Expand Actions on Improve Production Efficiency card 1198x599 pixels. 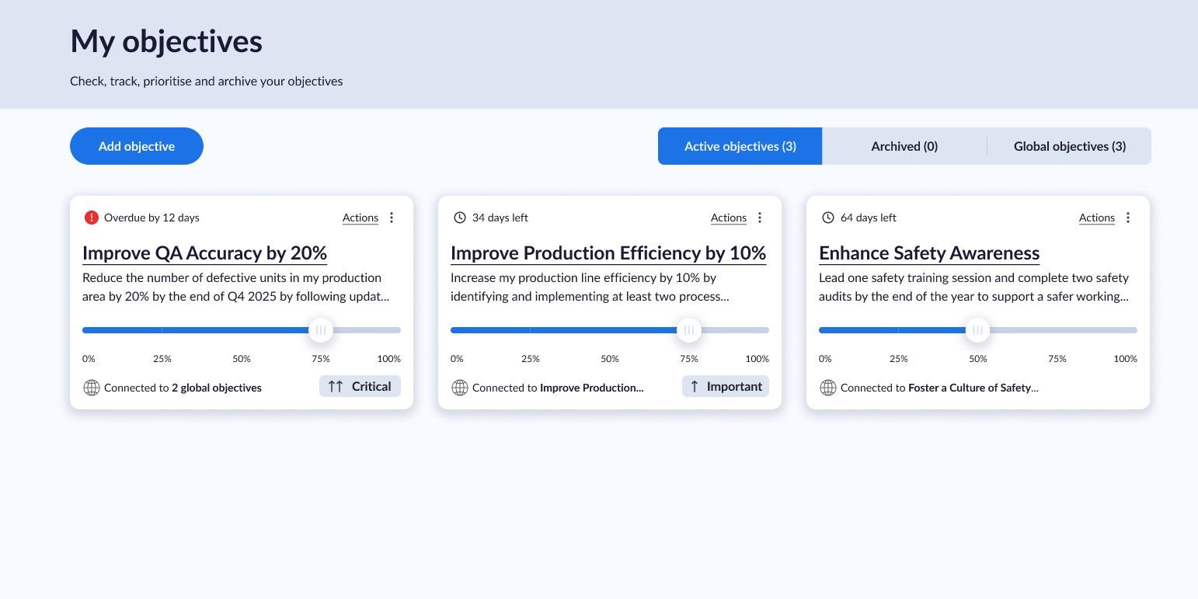point(729,218)
